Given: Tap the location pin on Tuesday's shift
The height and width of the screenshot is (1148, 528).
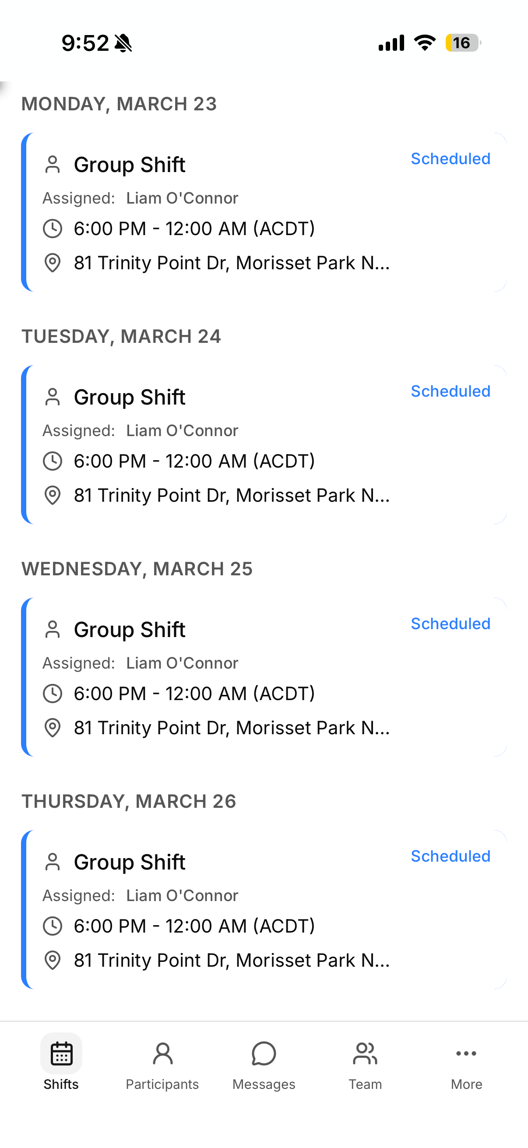Looking at the screenshot, I should 53,495.
